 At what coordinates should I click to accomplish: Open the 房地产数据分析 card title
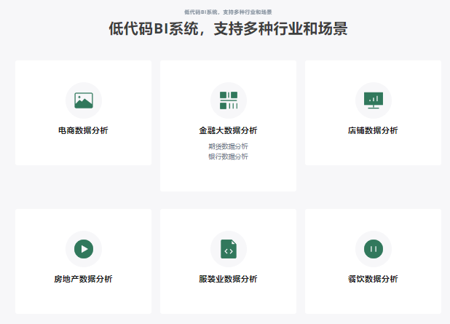tap(83, 279)
